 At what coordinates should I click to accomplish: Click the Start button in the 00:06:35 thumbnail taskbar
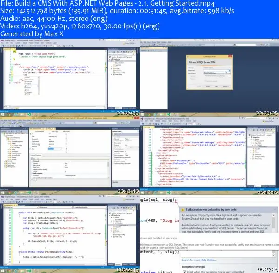2,114
